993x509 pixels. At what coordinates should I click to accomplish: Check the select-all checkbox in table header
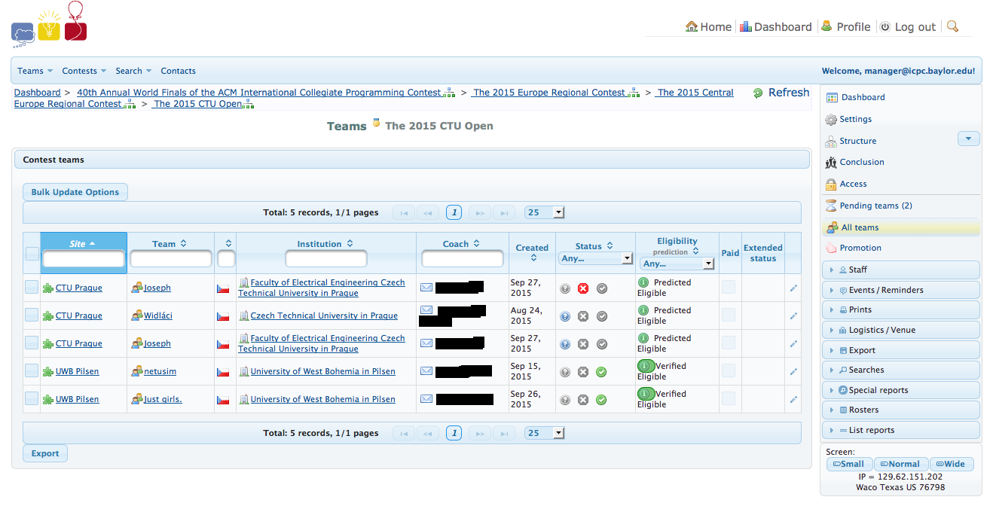pos(32,254)
